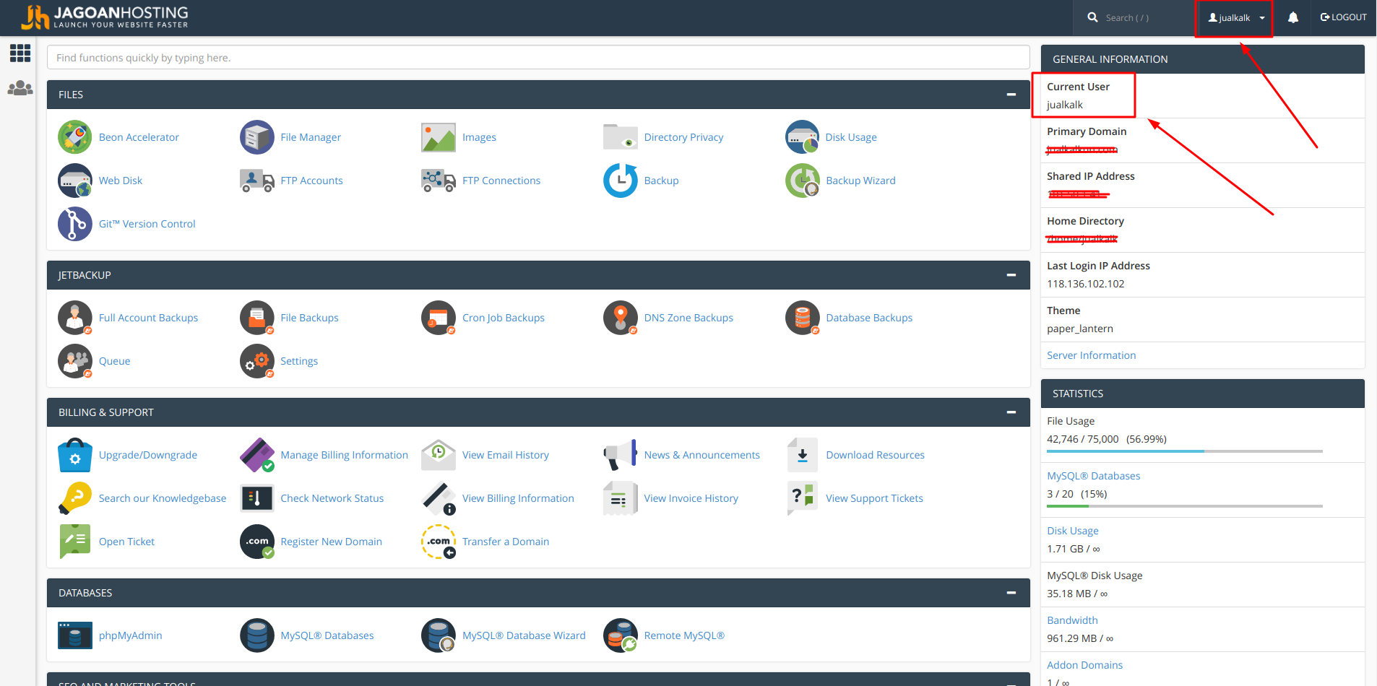Click the File Manager icon
1377x686 pixels.
(257, 137)
